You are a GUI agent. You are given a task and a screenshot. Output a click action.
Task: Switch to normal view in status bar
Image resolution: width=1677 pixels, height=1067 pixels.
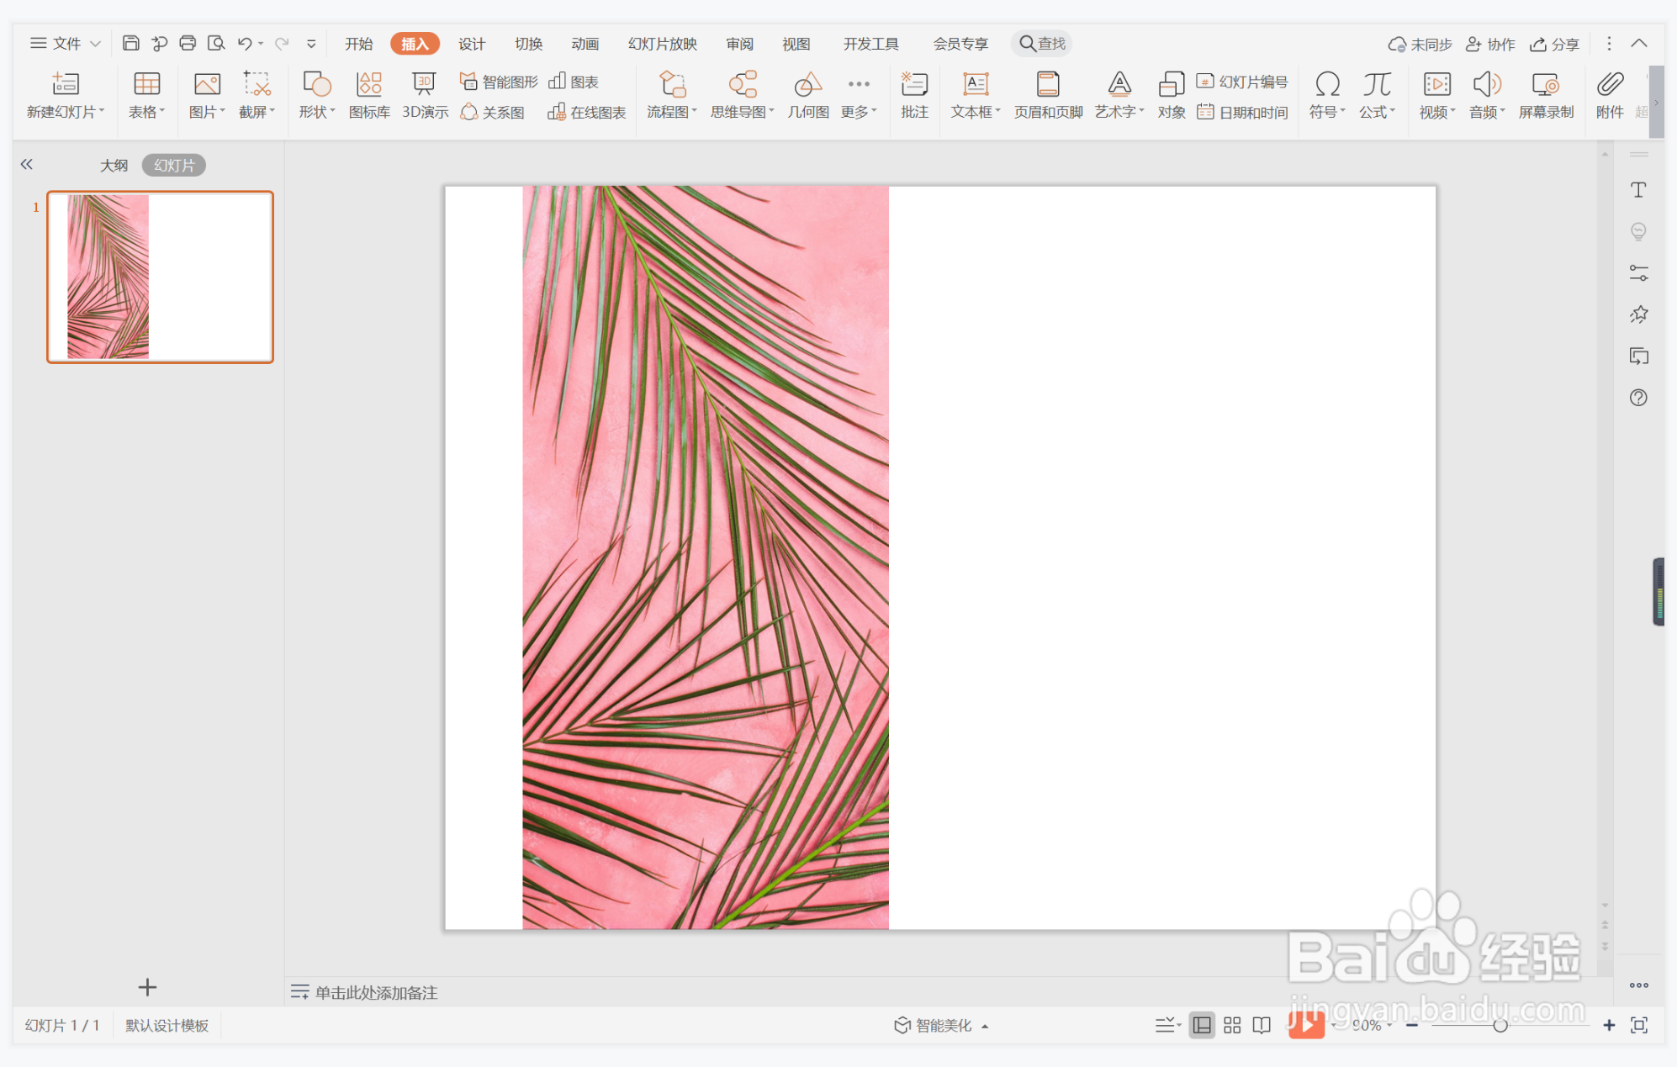click(1202, 1025)
